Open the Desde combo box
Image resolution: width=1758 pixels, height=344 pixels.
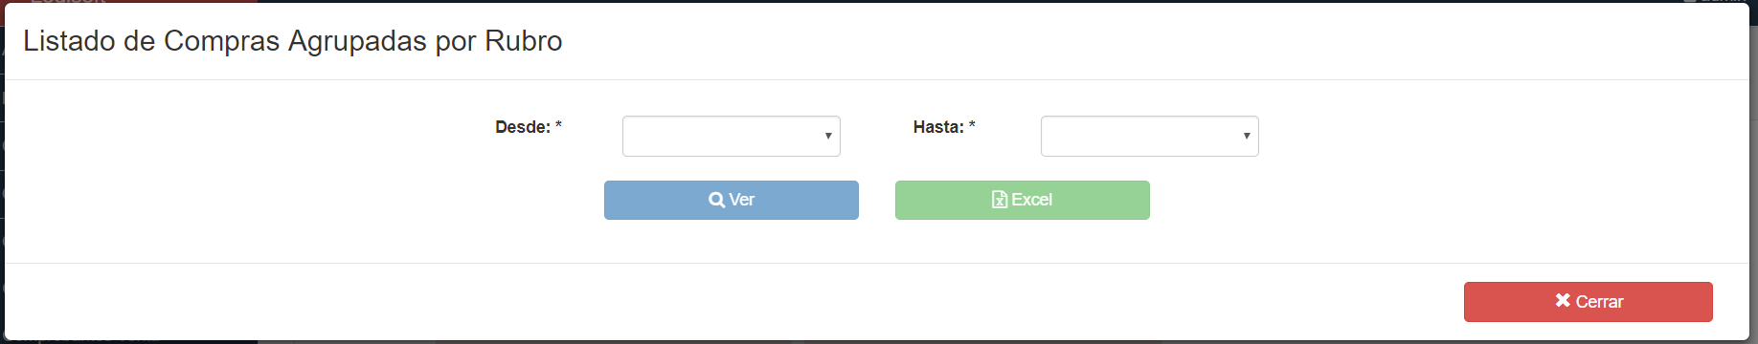click(732, 136)
